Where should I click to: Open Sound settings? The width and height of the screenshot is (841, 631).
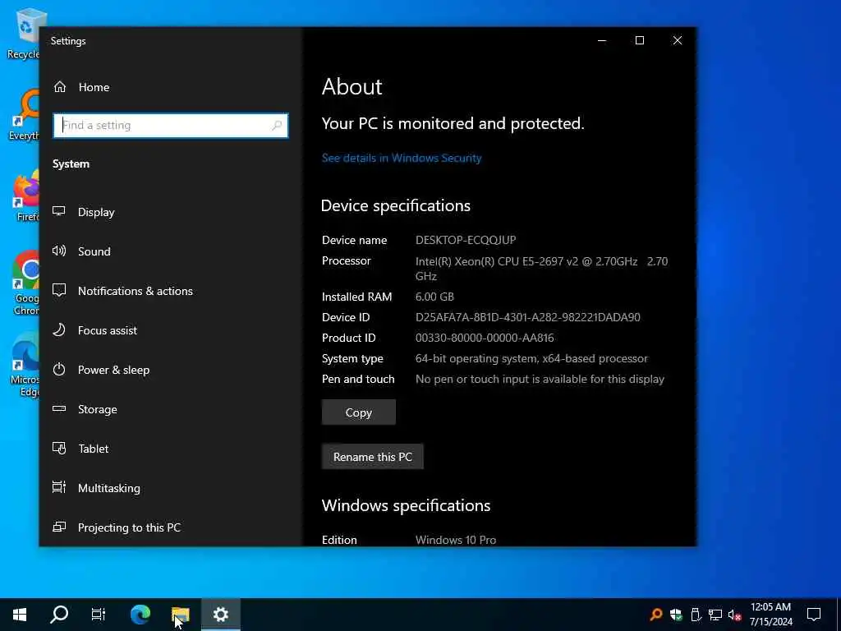point(171,251)
